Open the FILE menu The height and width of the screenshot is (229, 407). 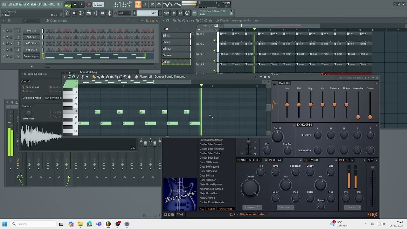[4, 4]
